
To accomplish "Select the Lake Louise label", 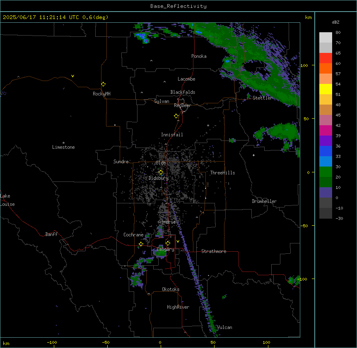I will [x=7, y=200].
